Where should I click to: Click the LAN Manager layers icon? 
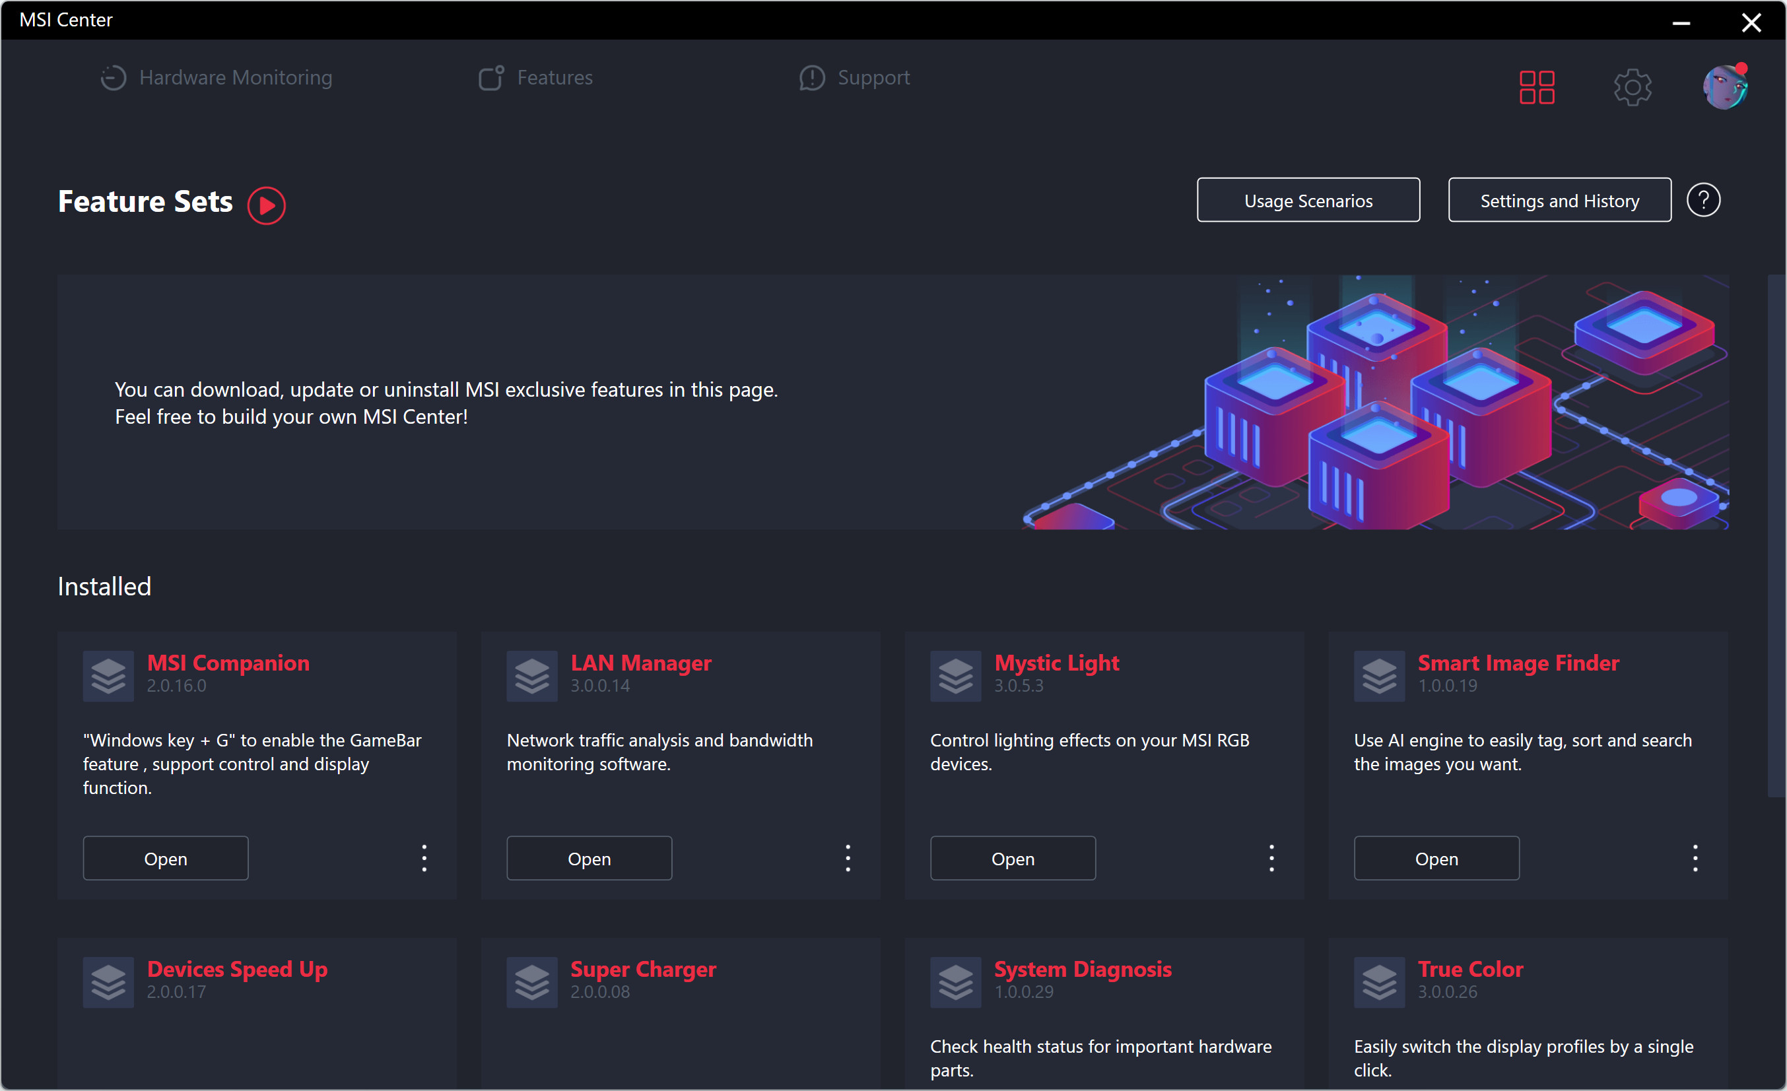(x=531, y=676)
